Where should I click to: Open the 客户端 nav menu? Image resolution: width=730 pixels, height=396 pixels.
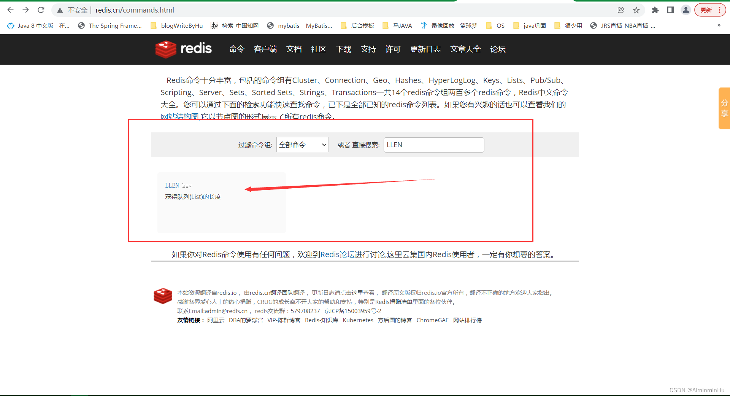point(265,49)
